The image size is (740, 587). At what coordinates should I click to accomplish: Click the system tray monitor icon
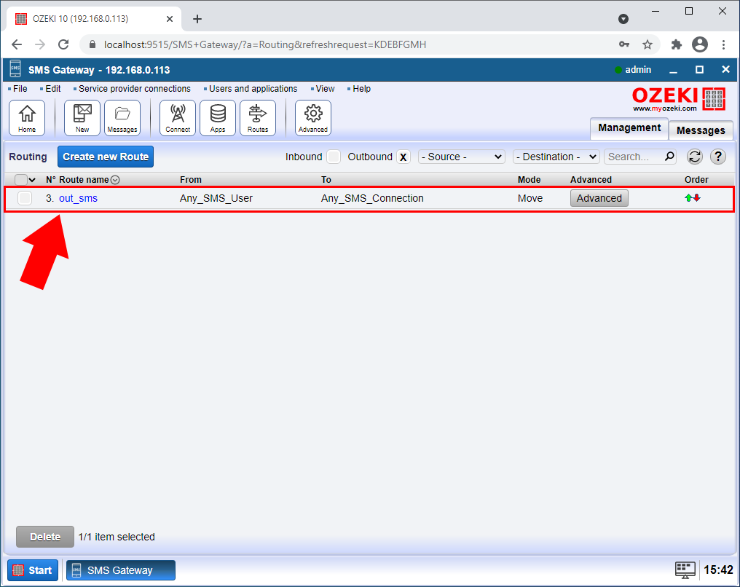[x=685, y=570]
